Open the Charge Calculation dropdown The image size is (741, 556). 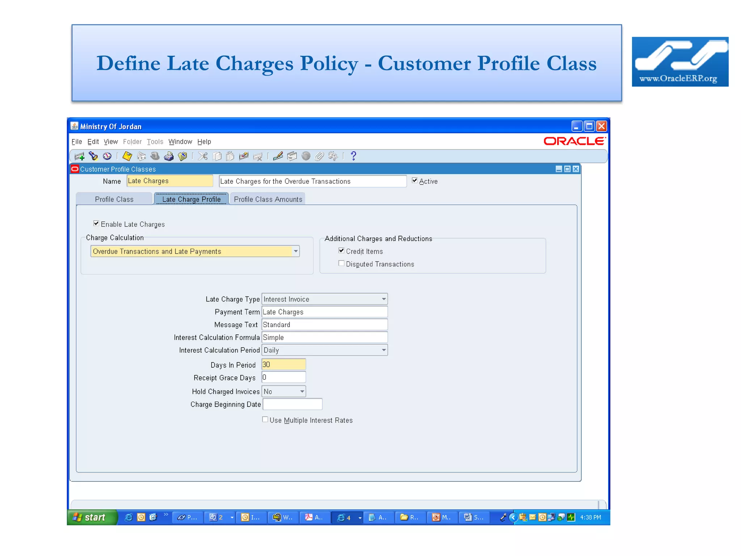point(296,251)
